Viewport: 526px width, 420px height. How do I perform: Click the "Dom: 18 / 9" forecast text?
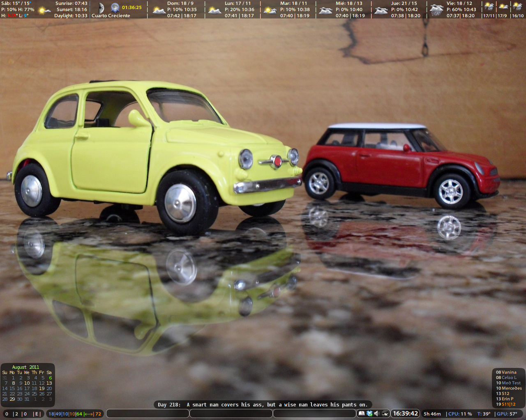180,3
